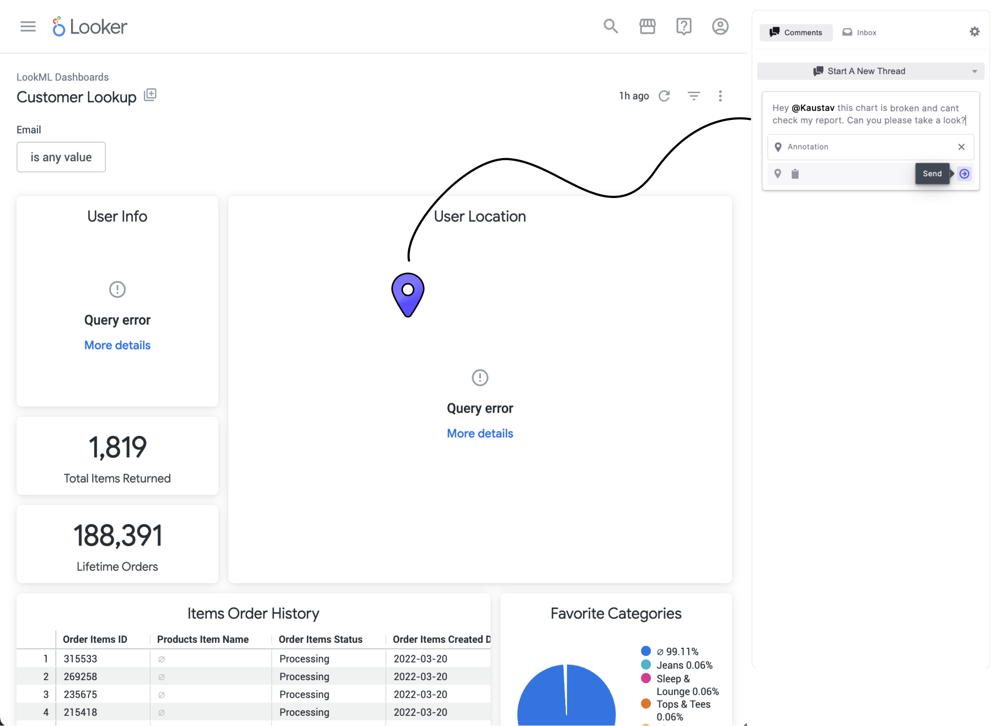
Task: Toggle the trash/delete icon in comment toolbar
Action: [x=794, y=174]
